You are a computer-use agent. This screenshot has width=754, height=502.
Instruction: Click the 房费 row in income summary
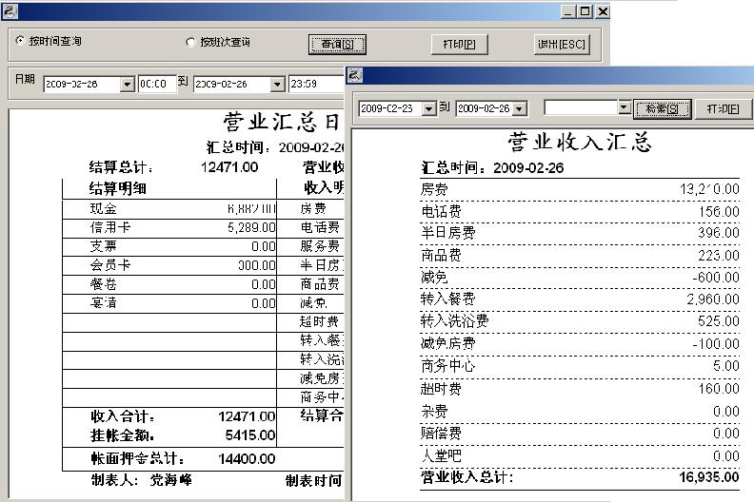click(x=579, y=189)
